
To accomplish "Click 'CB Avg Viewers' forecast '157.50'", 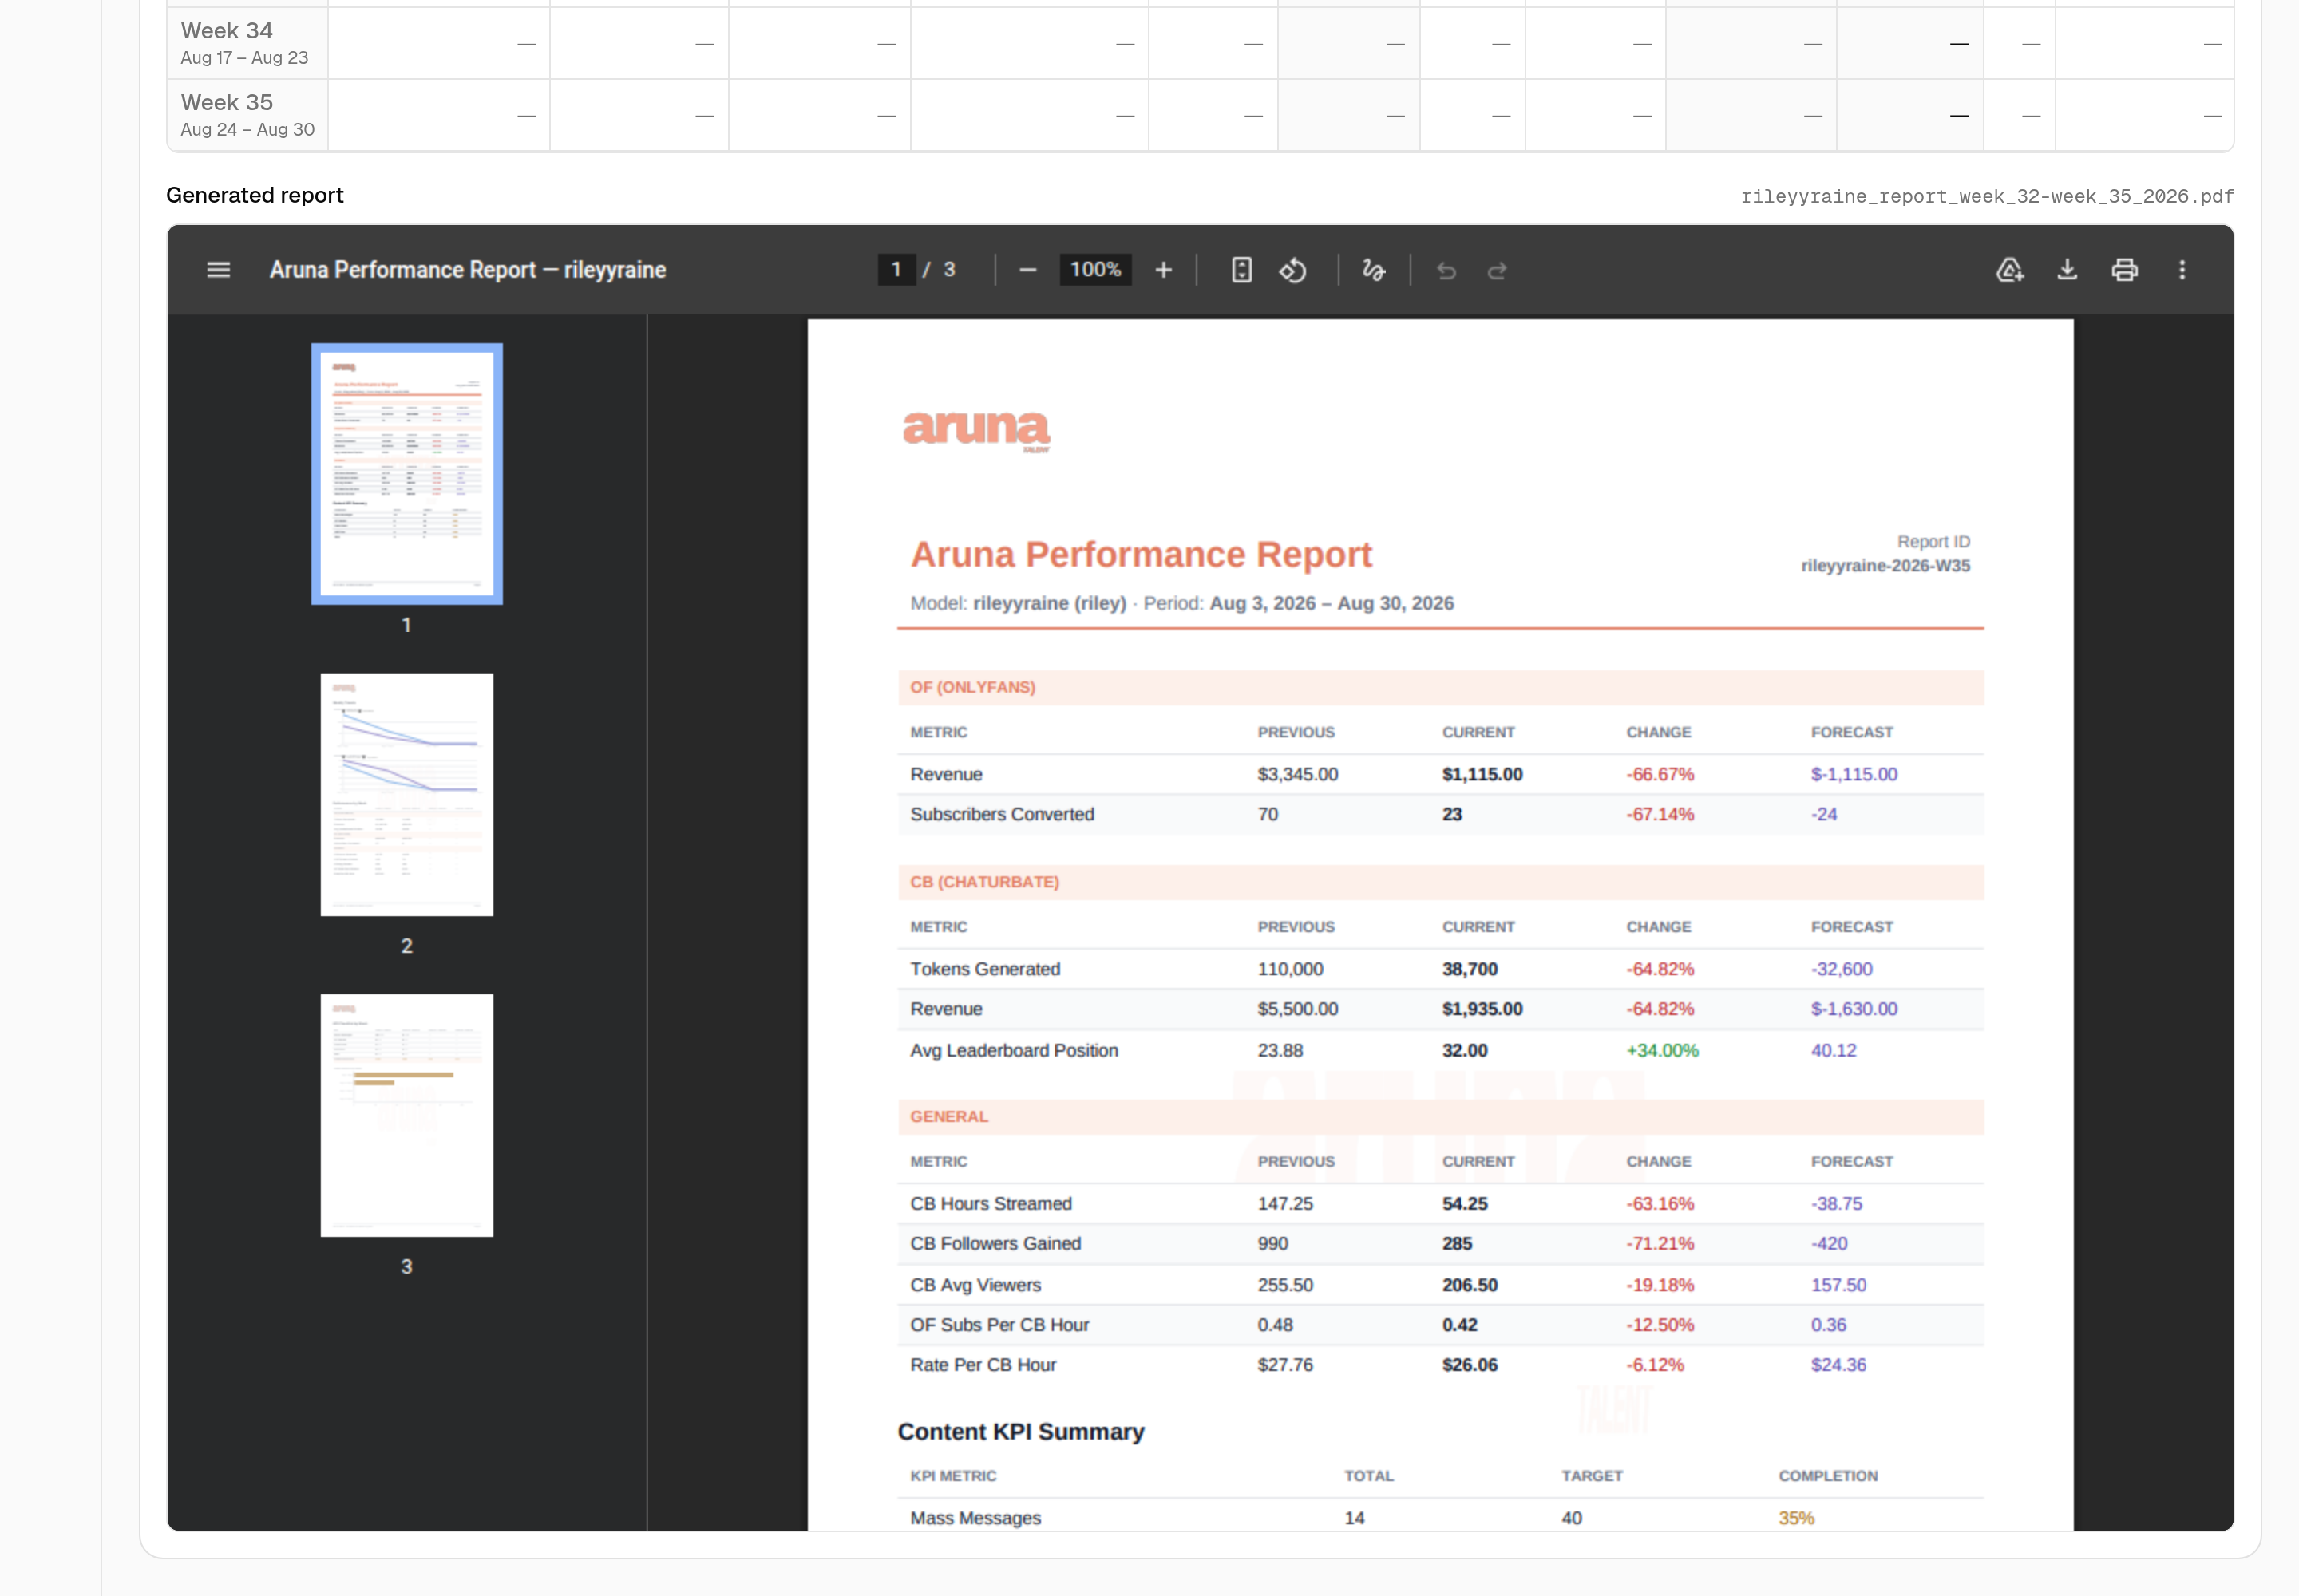I will pyautogui.click(x=1838, y=1285).
